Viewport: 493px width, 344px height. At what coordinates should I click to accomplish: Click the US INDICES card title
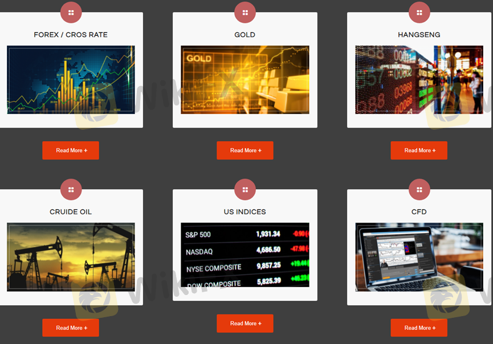click(245, 212)
